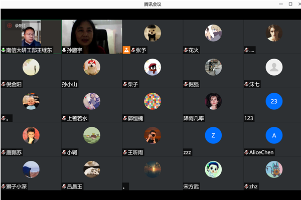Select the blue 'A' avatar of AliceChen

(x=274, y=135)
